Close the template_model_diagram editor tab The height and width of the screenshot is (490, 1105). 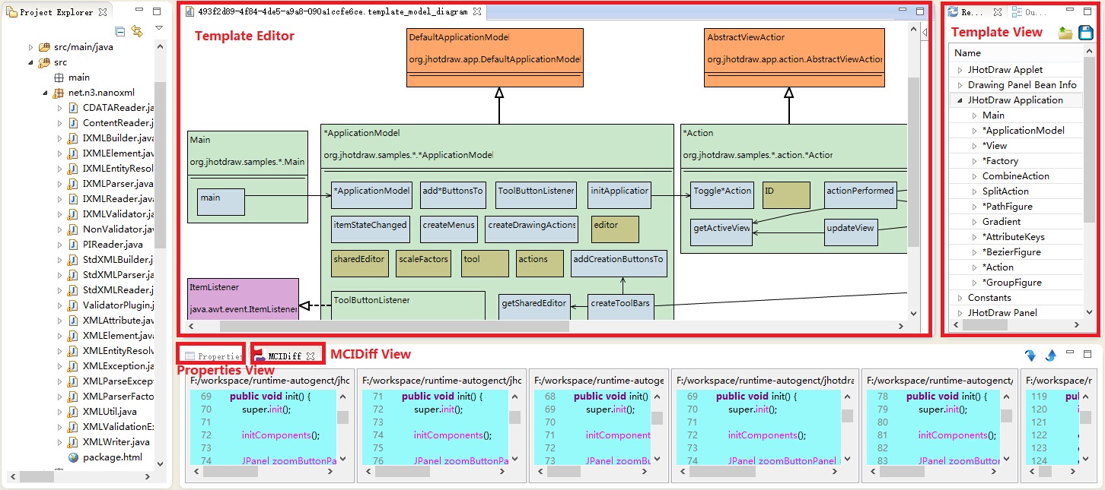(476, 12)
